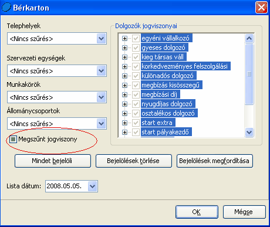Expand the start extra tree node
The image size is (270, 227).
pos(124,123)
